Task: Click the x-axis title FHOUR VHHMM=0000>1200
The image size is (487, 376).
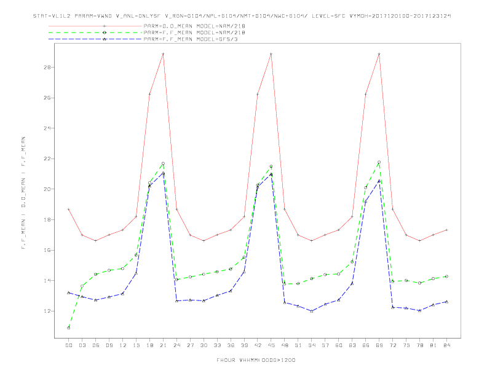Action: (256, 360)
